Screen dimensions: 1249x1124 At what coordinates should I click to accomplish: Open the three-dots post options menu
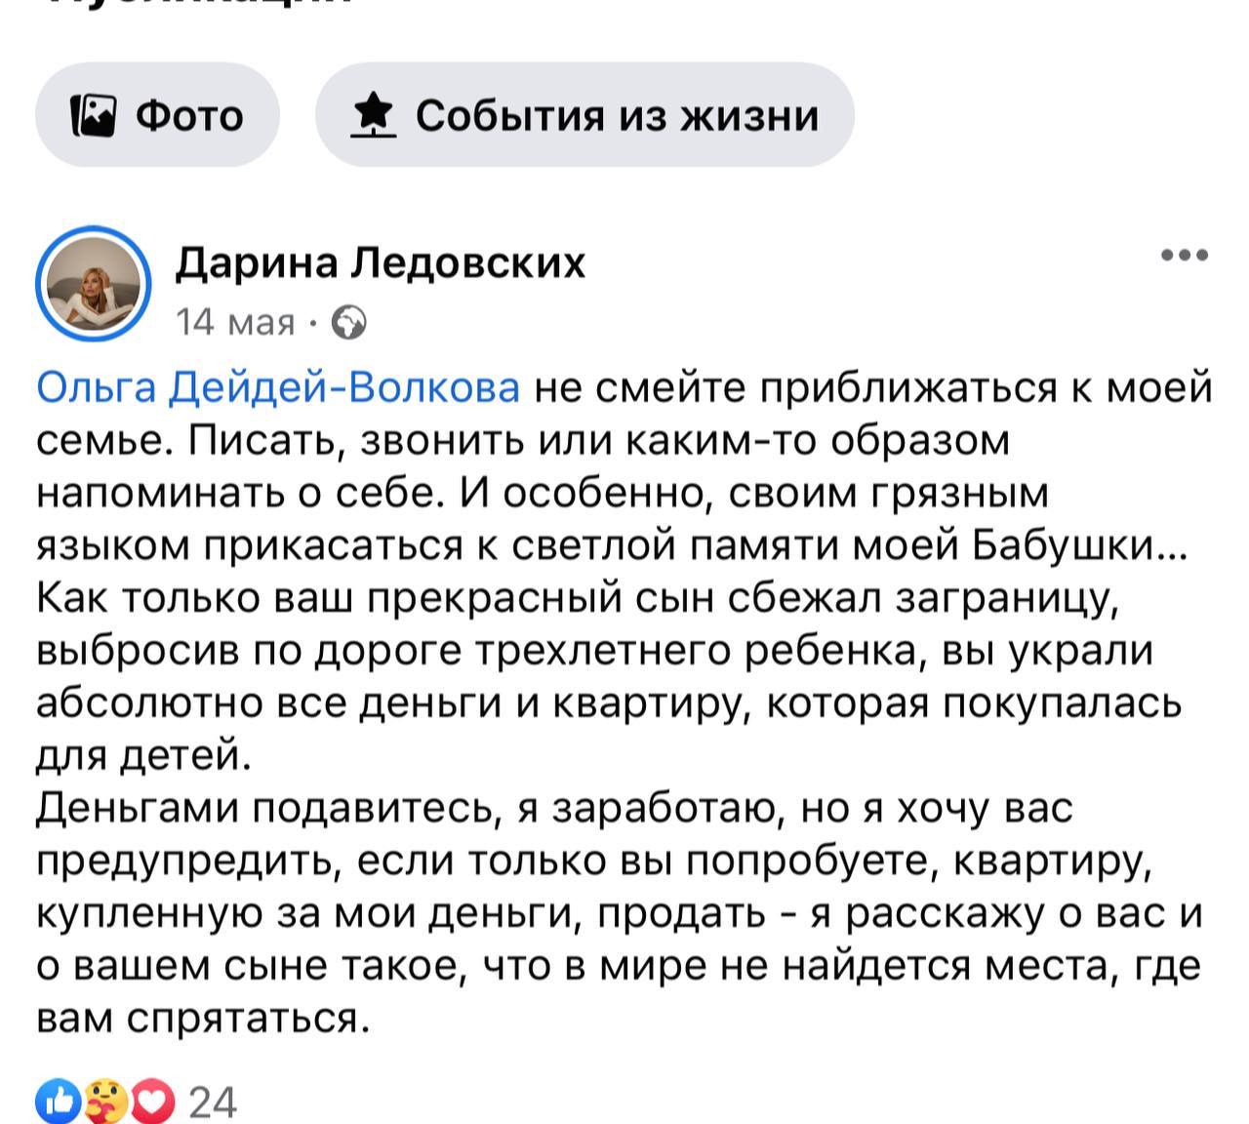[1186, 256]
